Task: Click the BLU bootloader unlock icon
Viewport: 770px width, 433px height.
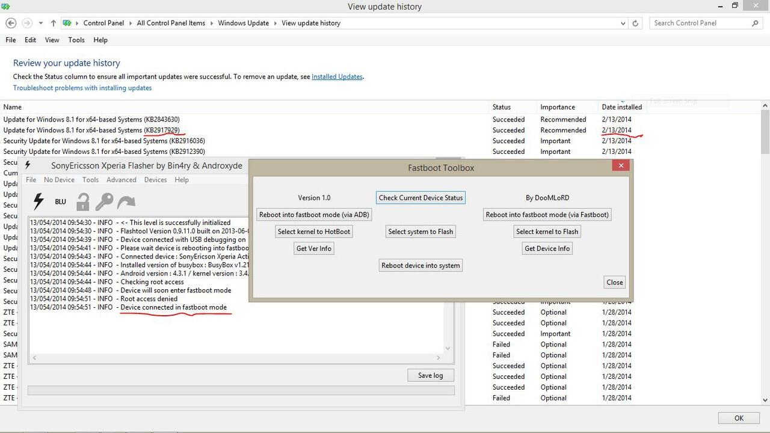Action: [x=60, y=202]
